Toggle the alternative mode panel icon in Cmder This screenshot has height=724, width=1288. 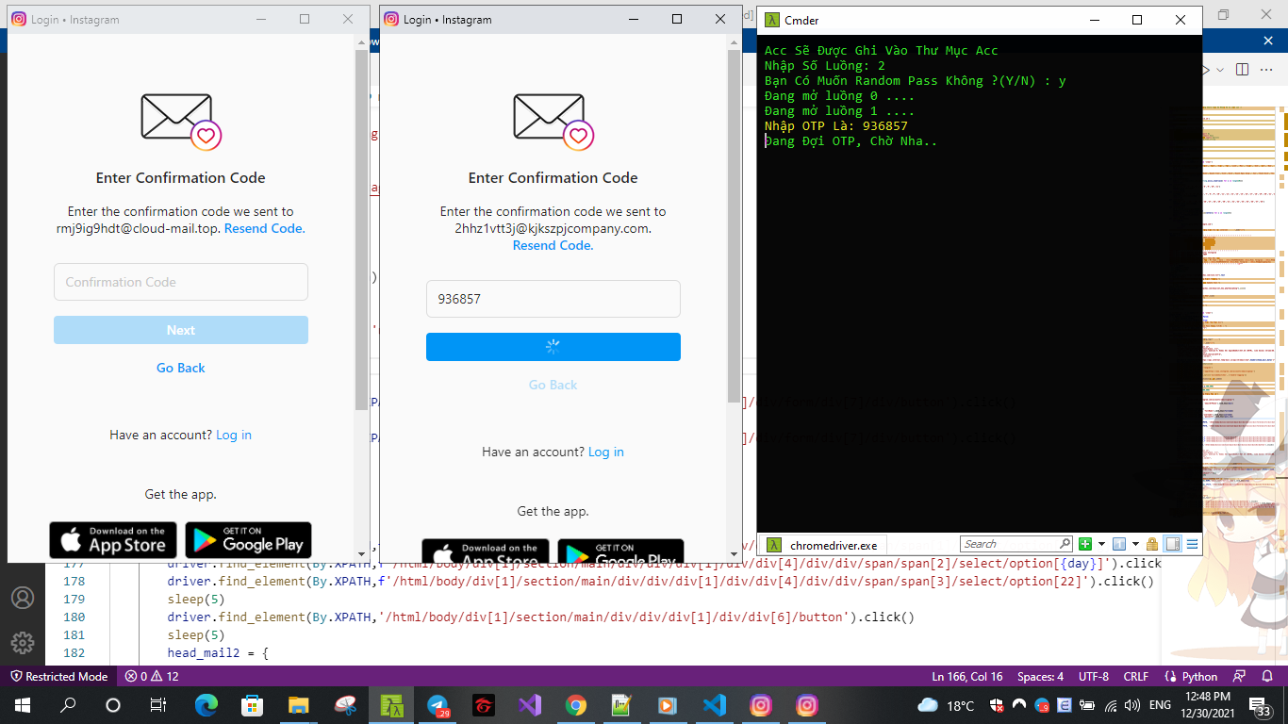point(1173,544)
